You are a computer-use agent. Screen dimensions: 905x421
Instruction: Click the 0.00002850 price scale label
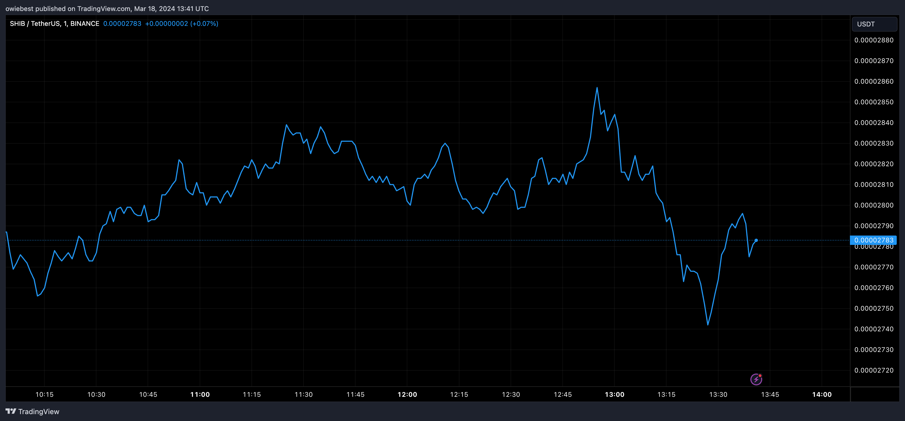pos(874,102)
